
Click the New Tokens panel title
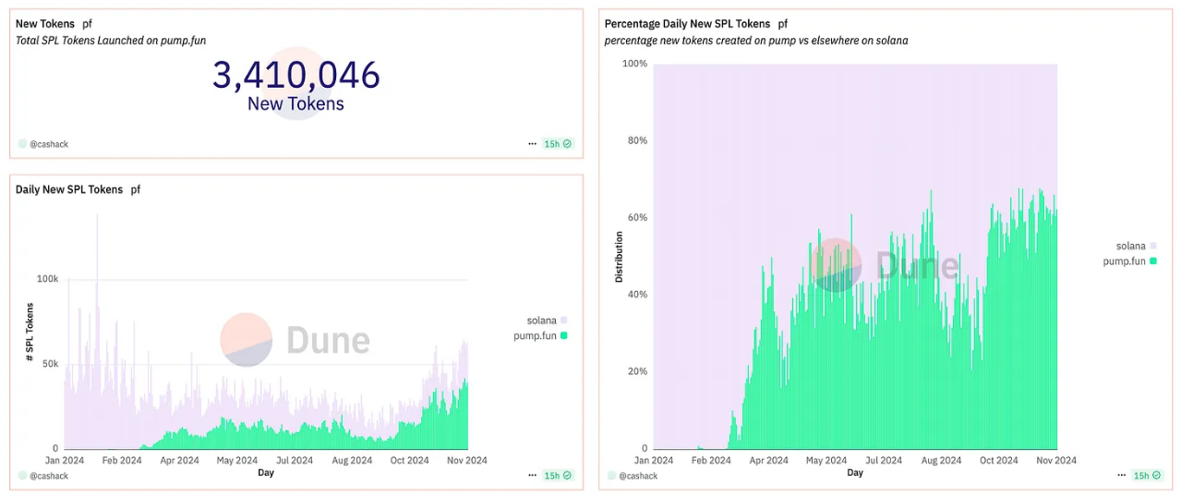(x=45, y=23)
